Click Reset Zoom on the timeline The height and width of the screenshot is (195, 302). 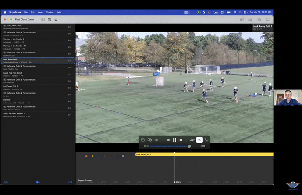[x=85, y=181]
